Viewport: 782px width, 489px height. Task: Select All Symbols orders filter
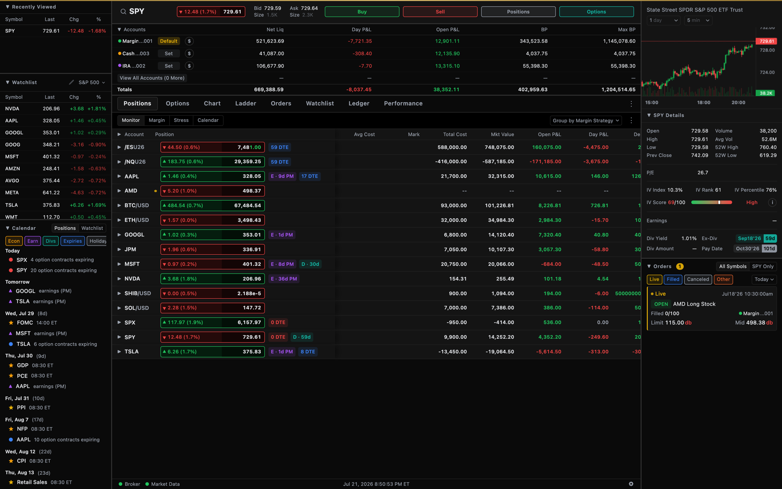tap(733, 266)
